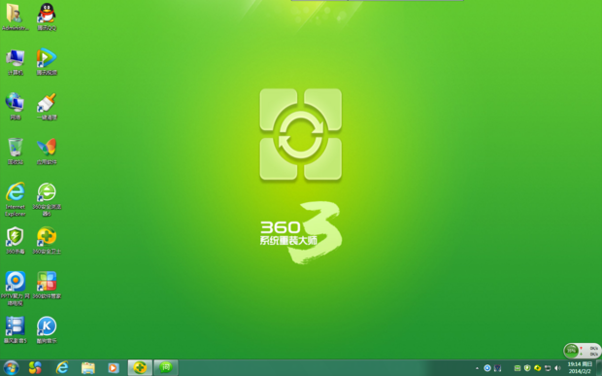Launch the Tencent Video shortcut
This screenshot has height=376, width=602.
pos(47,62)
